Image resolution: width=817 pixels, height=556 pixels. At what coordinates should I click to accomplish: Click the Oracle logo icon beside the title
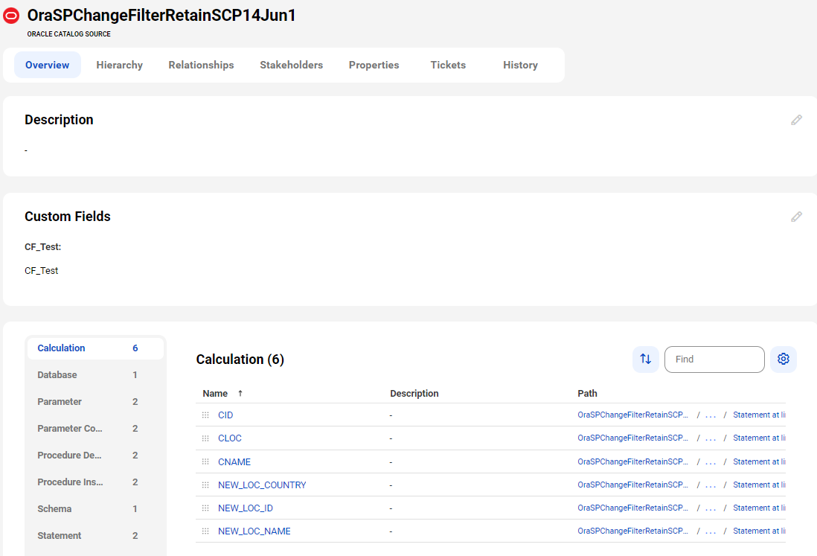11,16
